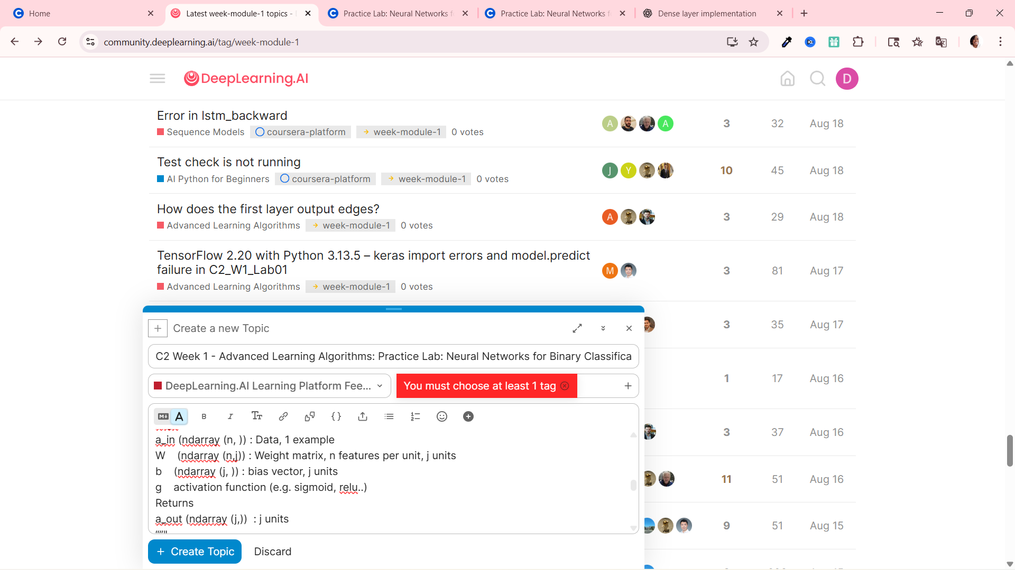Viewport: 1015px width, 570px height.
Task: Apply italic formatting in the composer toolbar
Action: tap(230, 416)
